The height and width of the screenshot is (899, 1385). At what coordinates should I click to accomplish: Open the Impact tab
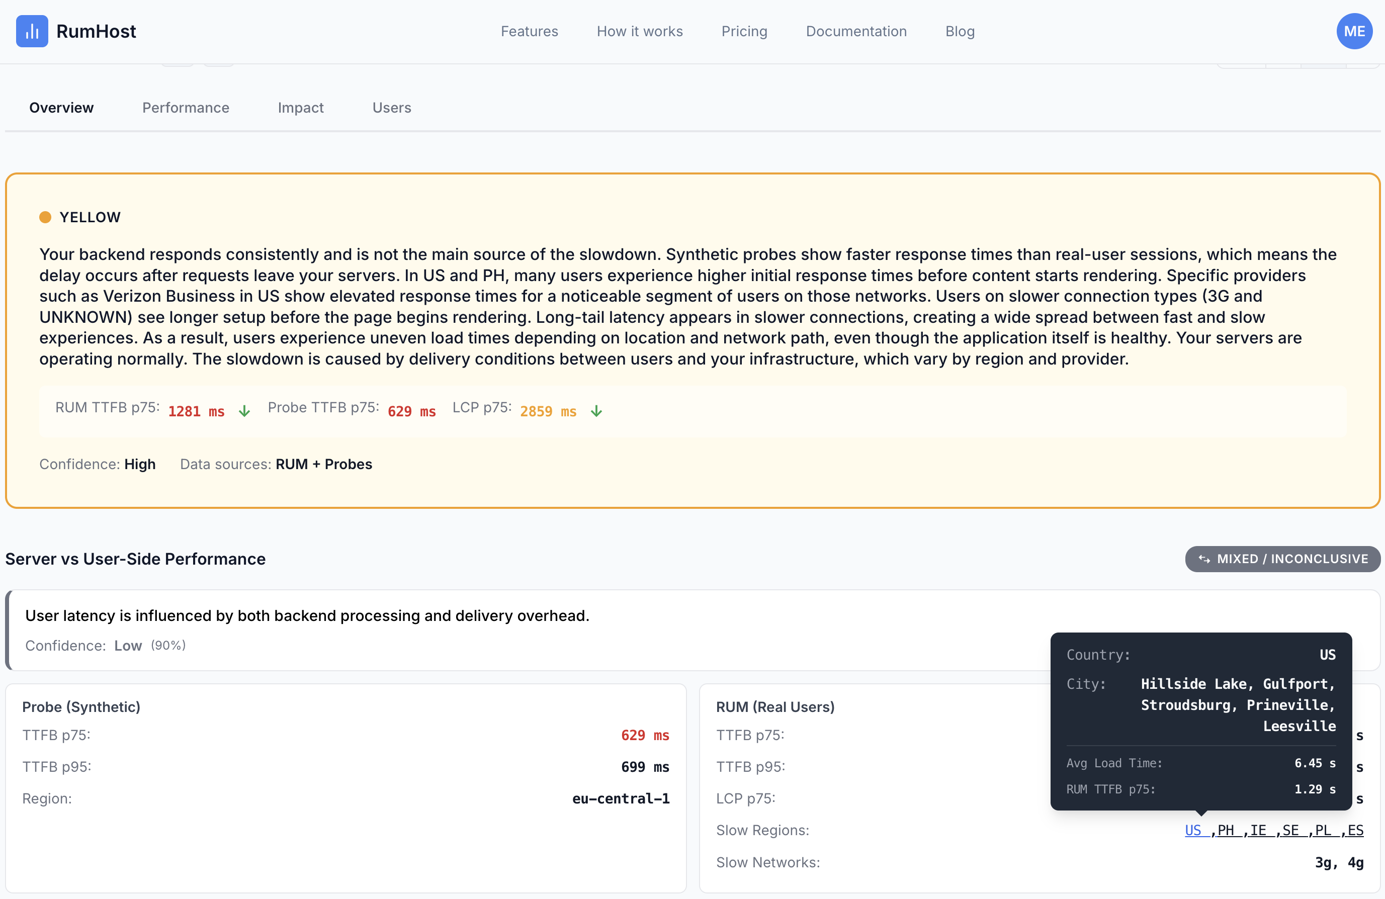301,108
